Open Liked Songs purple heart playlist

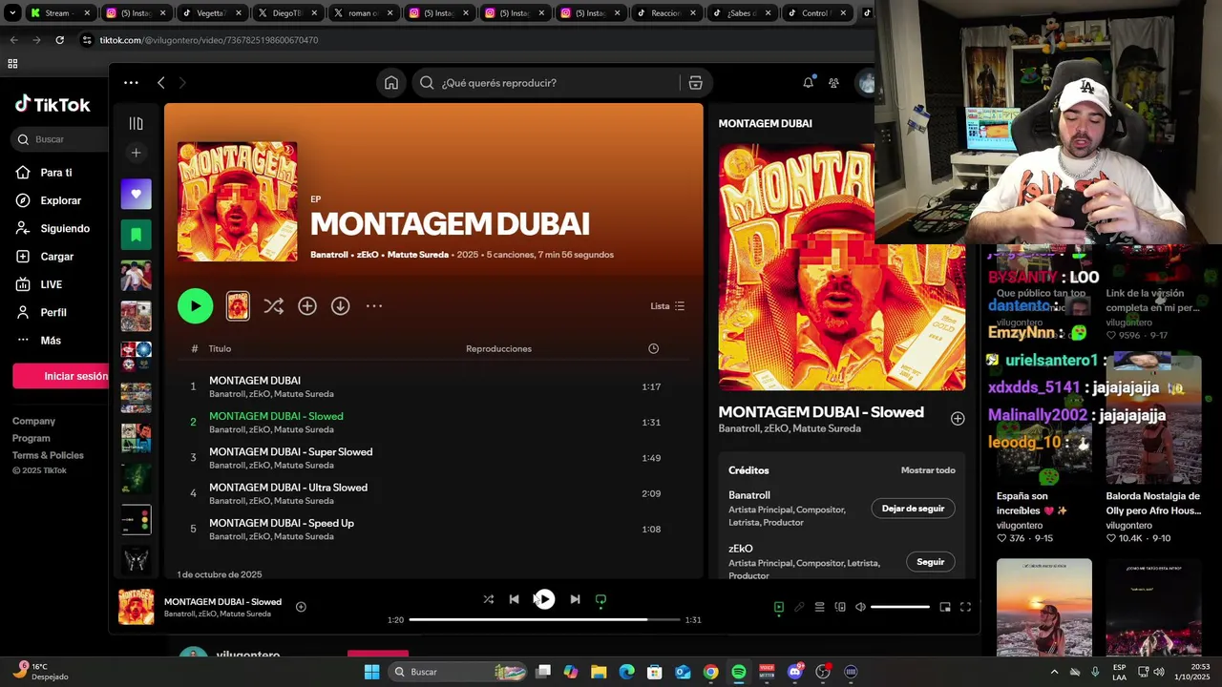coord(136,194)
